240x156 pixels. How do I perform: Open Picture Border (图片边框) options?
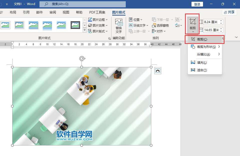coord(98,20)
